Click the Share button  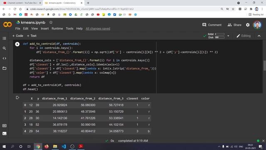coord(234,25)
